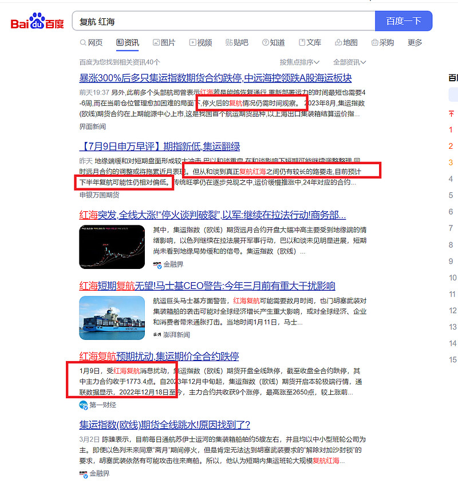
Task: Click the 澎湃新闻 source label
Action: coord(176,335)
